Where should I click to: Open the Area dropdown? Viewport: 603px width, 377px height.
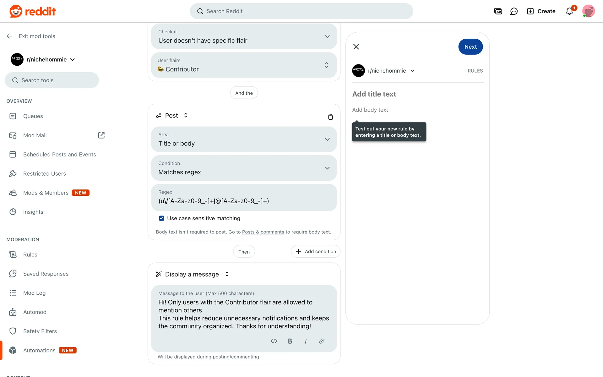244,139
